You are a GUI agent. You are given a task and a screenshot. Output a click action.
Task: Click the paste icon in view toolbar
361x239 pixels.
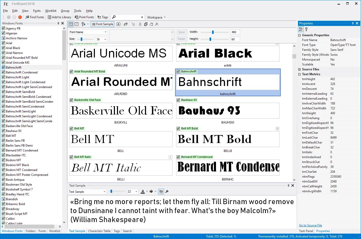[151, 24]
